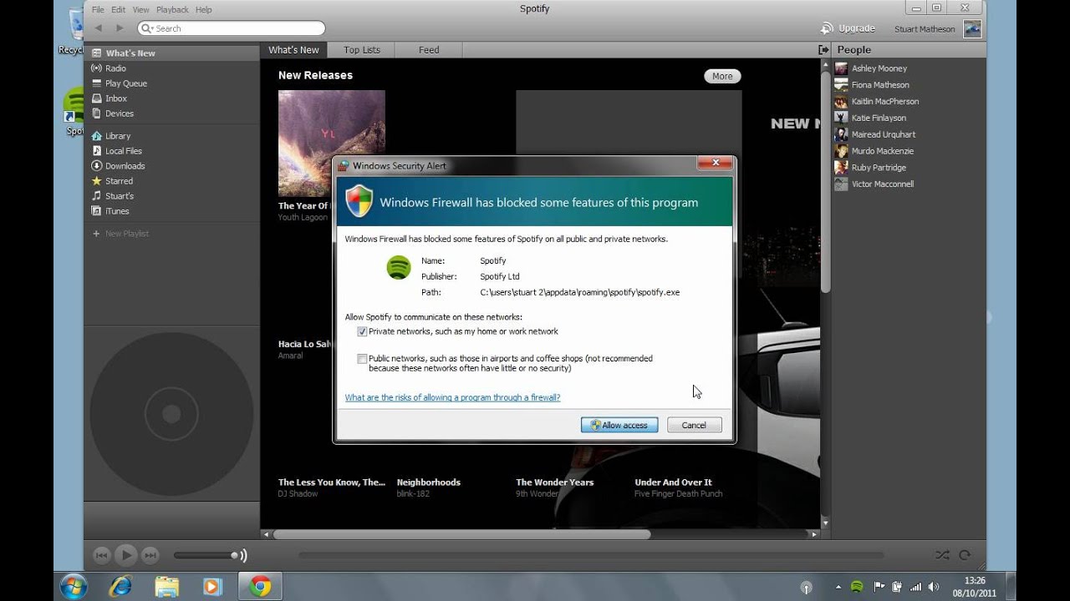This screenshot has height=601, width=1070.
Task: Open the View menu
Action: pos(140,9)
